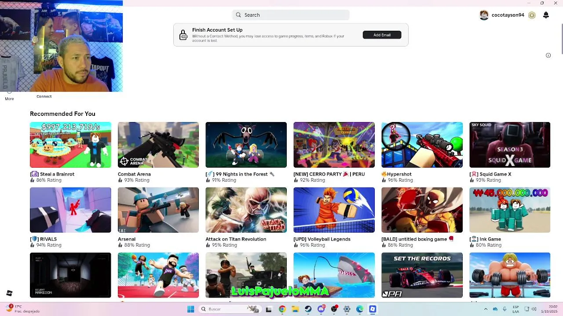The height and width of the screenshot is (316, 563).
Task: Click the OneDrive cloud tray icon
Action: click(495, 309)
